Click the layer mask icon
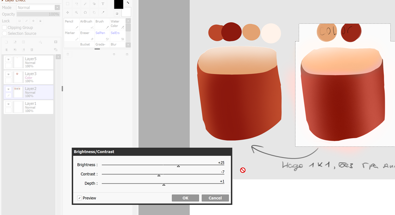Image resolution: width=395 pixels, height=215 pixels. point(56,42)
